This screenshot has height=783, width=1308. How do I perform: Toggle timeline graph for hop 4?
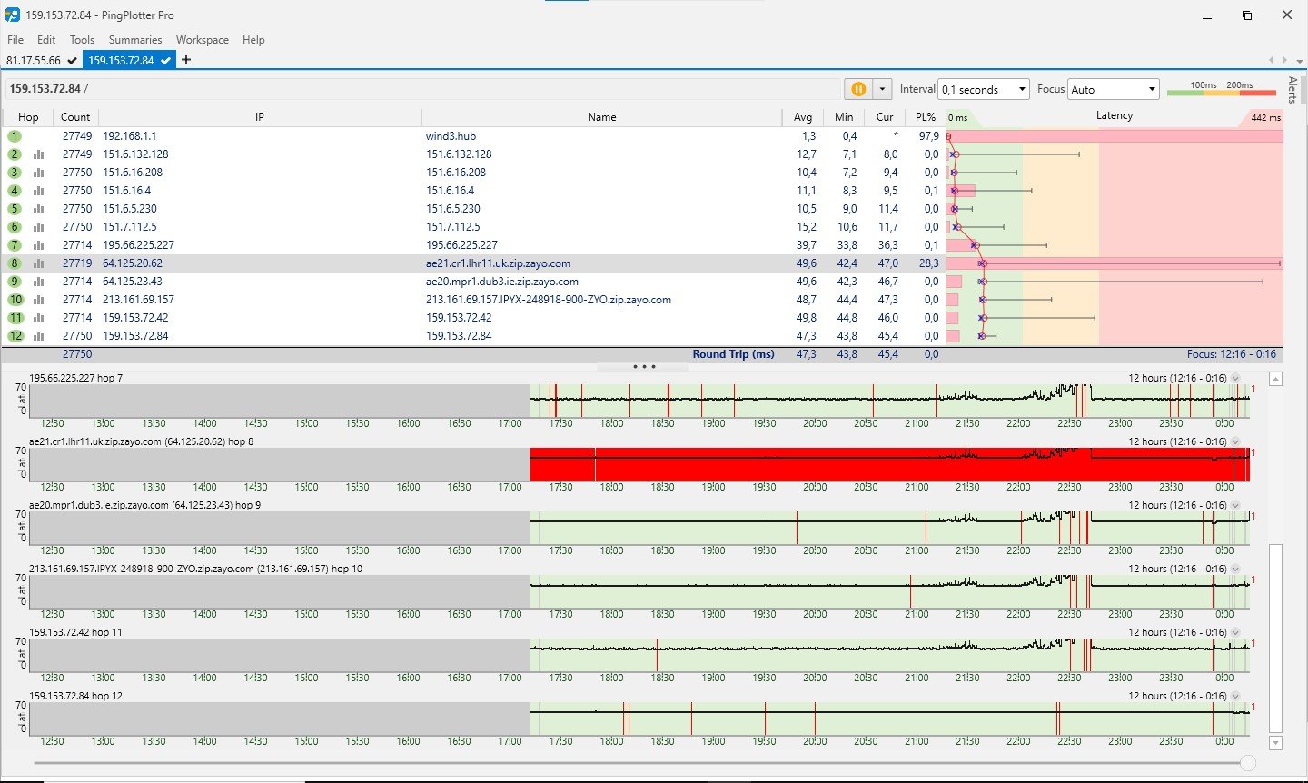point(39,191)
